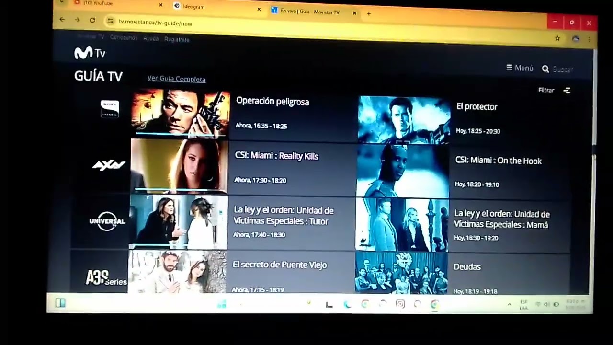Open the Filtrar filter sliders icon
Image resolution: width=613 pixels, height=345 pixels.
(x=567, y=90)
